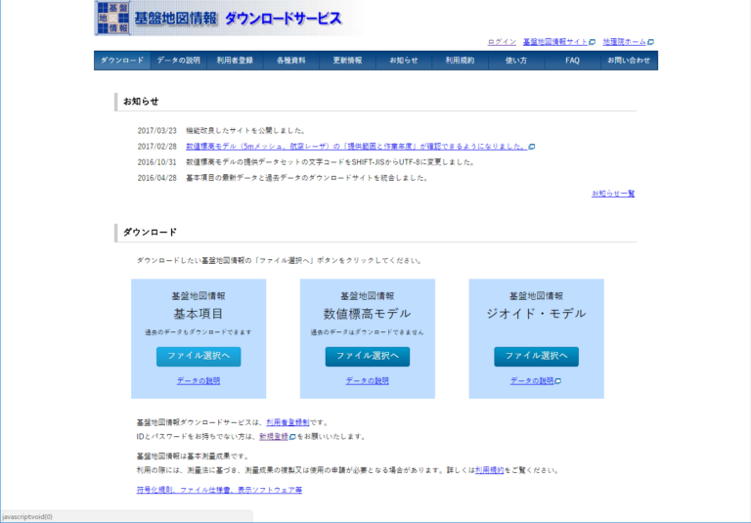The height and width of the screenshot is (523, 751).
Task: Select the ダウンロード menu tab
Action: click(122, 61)
